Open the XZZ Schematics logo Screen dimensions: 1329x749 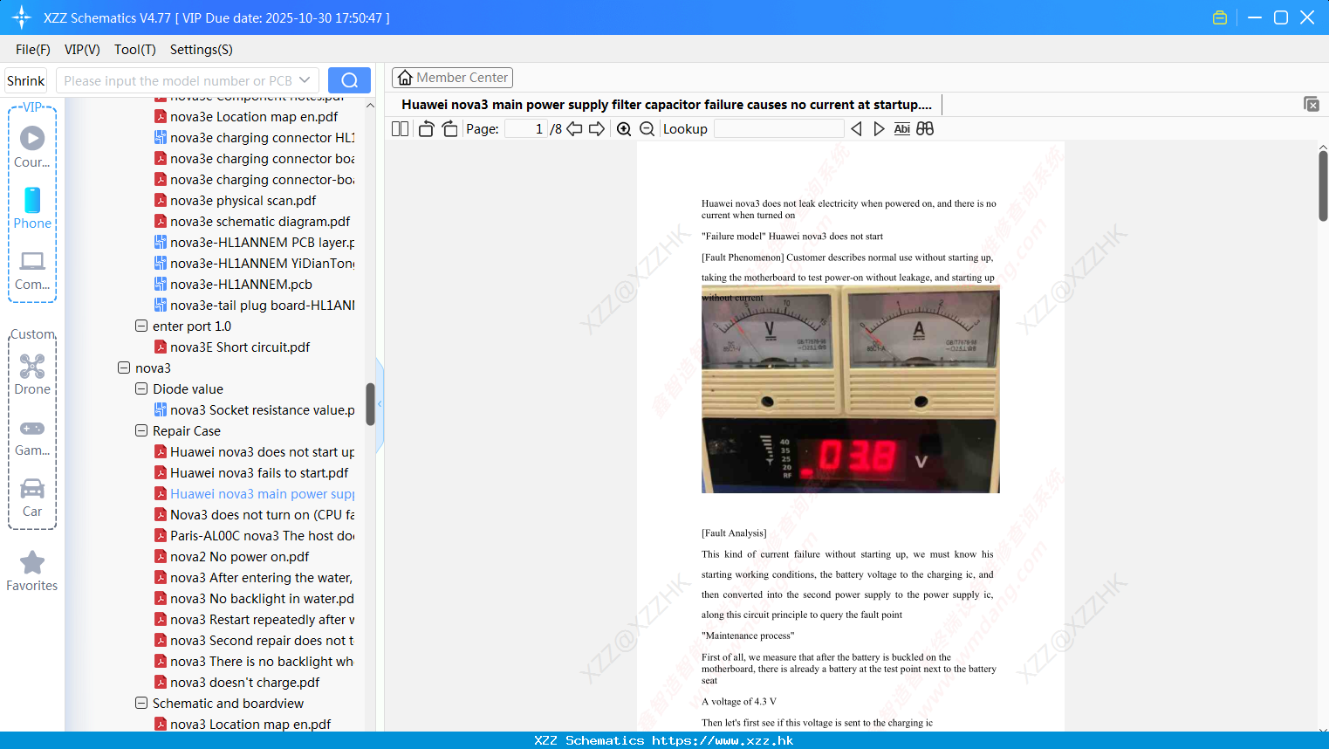[22, 17]
